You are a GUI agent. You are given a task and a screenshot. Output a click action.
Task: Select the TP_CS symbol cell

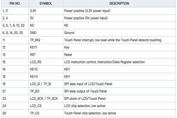click(46, 113)
